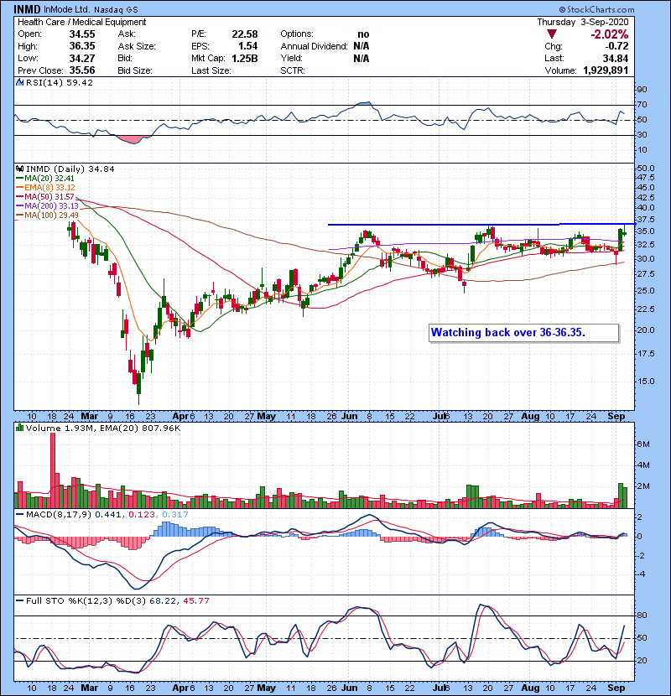Click the 'INMD (Daily) 34.84' legend label
This screenshot has height=696, width=671.
click(x=70, y=169)
